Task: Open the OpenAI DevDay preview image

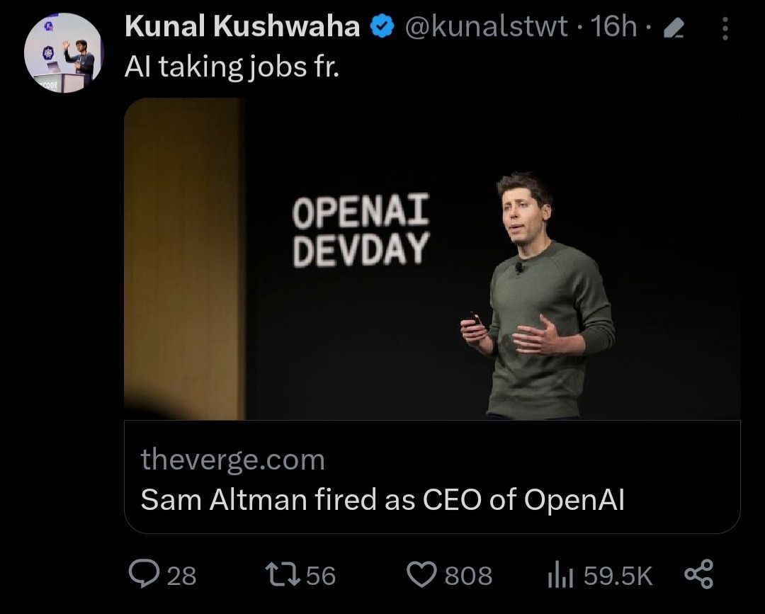Action: [432, 258]
